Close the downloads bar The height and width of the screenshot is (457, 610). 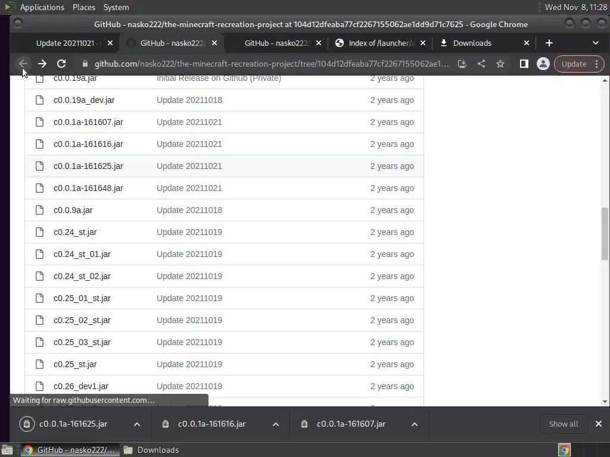(x=599, y=424)
